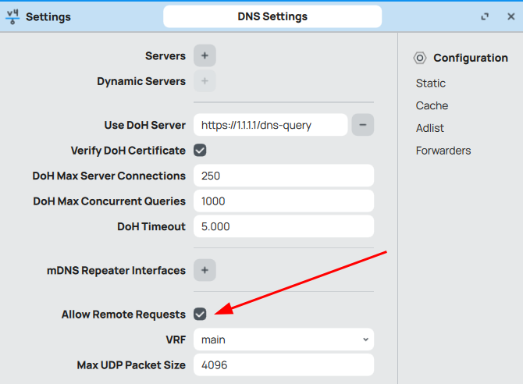The height and width of the screenshot is (384, 523).
Task: Go to the Adlist section
Action: (x=430, y=128)
